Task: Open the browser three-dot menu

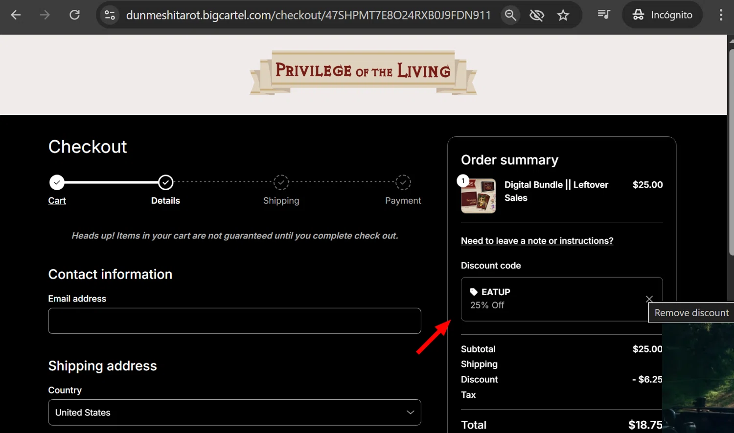Action: point(721,15)
